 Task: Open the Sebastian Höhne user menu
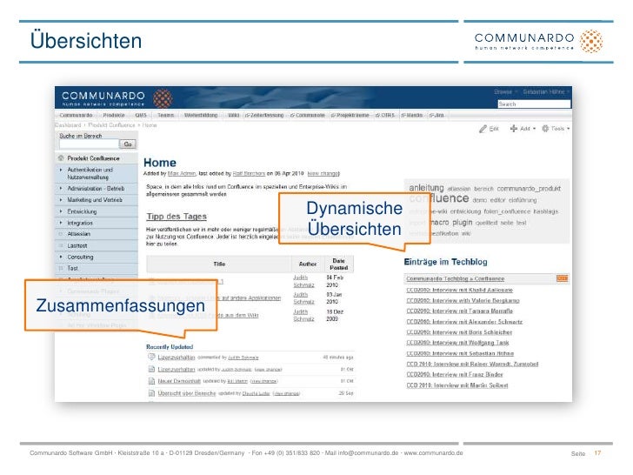point(546,92)
